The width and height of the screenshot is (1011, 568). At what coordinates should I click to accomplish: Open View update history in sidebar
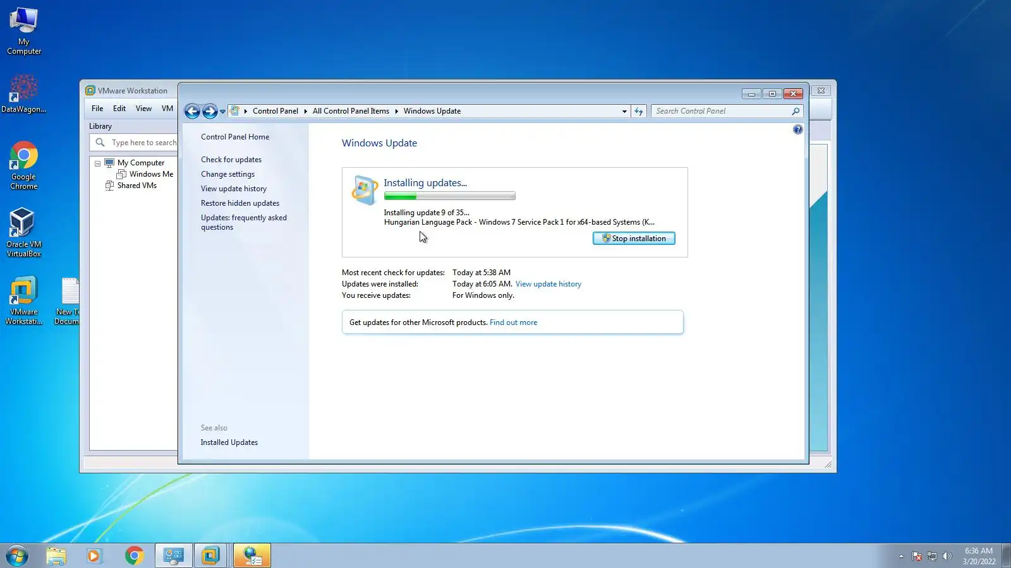234,189
